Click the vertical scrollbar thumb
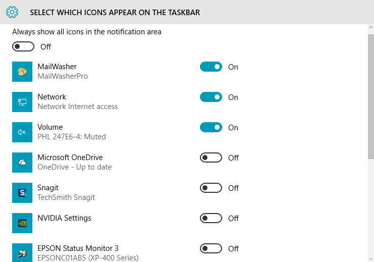The height and width of the screenshot is (262, 374). point(371,96)
